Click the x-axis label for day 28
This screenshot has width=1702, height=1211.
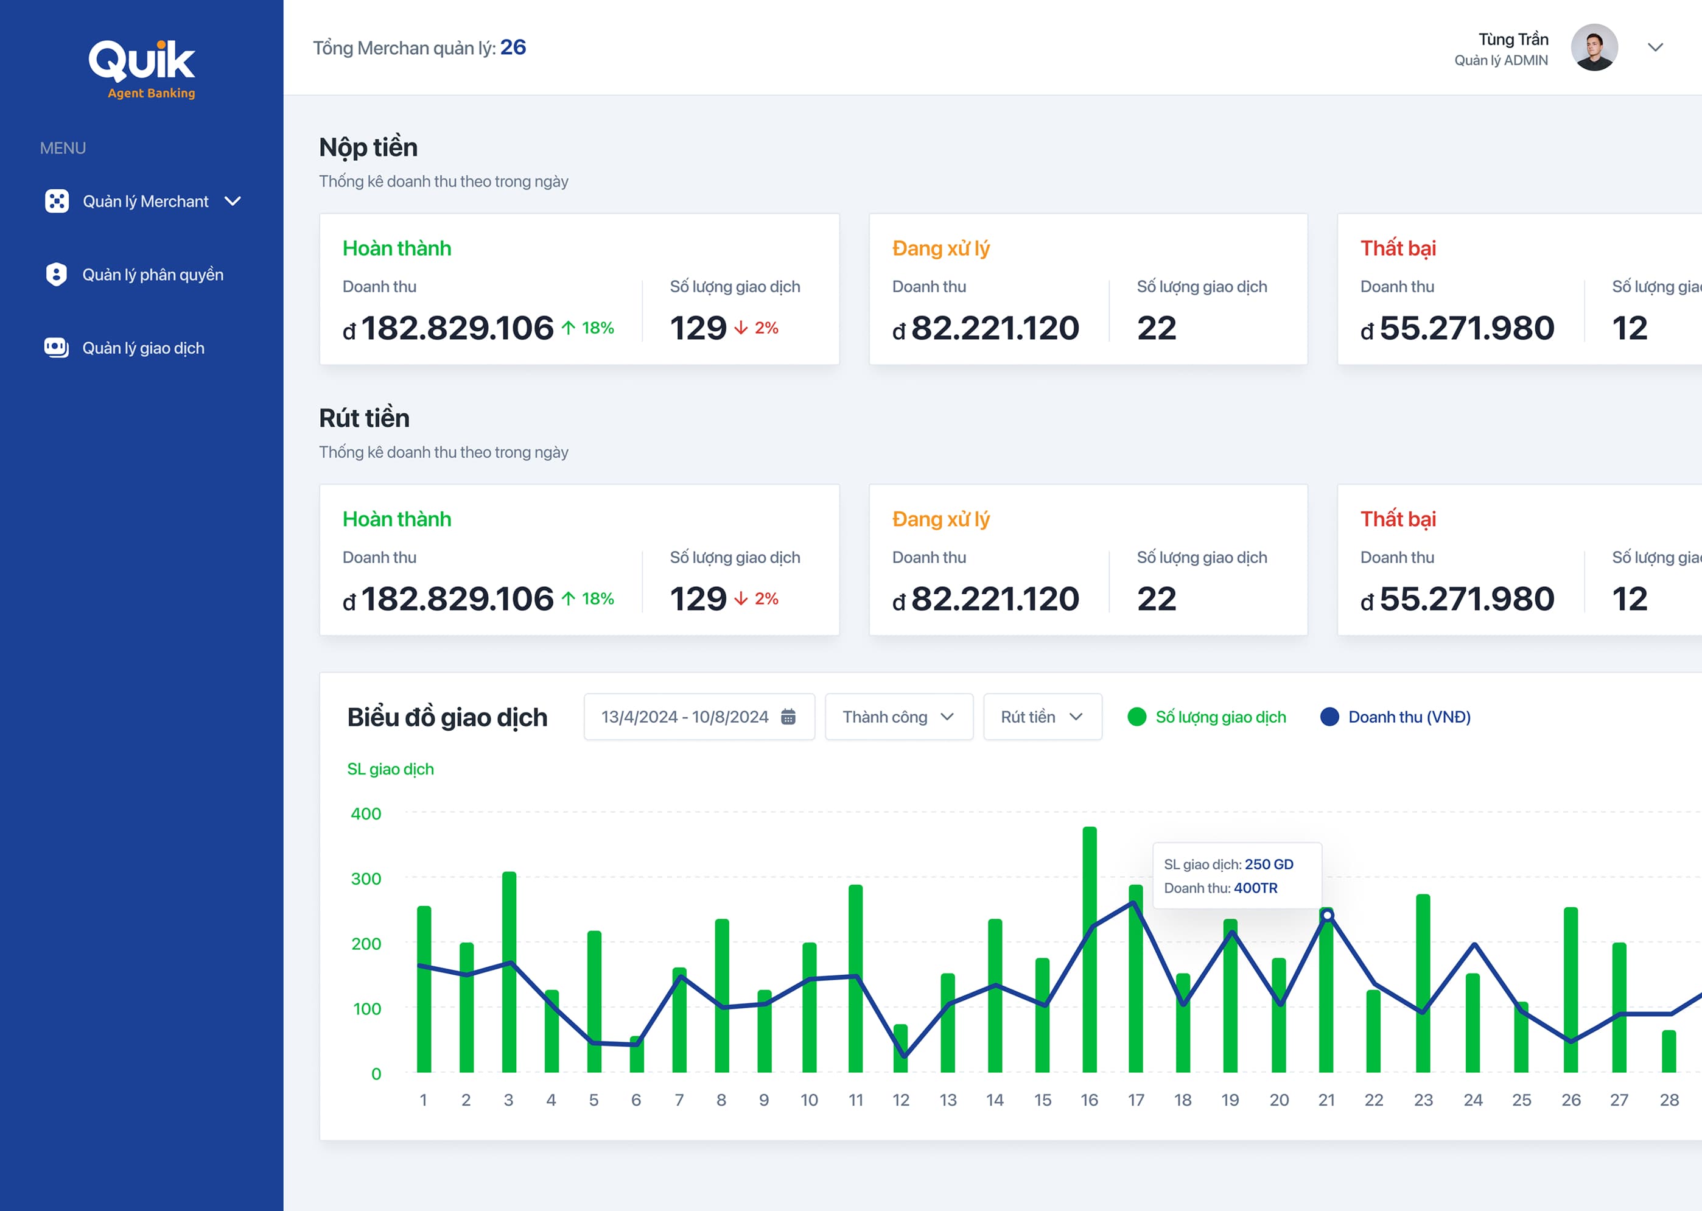pyautogui.click(x=1669, y=1100)
